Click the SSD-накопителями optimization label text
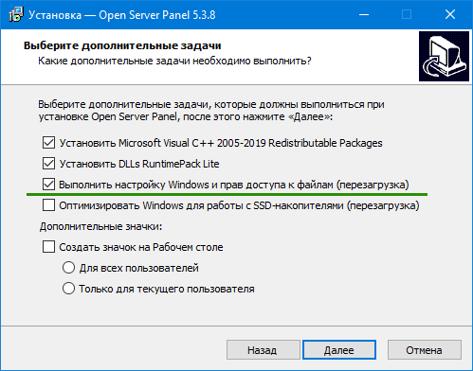473x371 pixels. tap(239, 205)
